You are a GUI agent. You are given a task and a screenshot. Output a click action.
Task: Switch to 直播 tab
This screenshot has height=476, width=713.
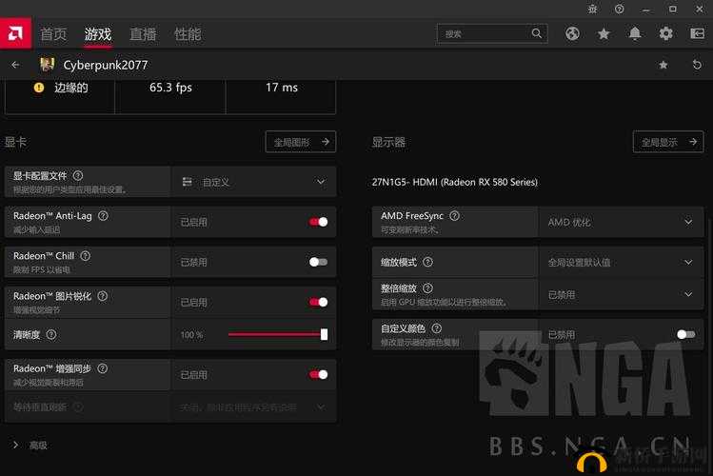click(x=143, y=34)
